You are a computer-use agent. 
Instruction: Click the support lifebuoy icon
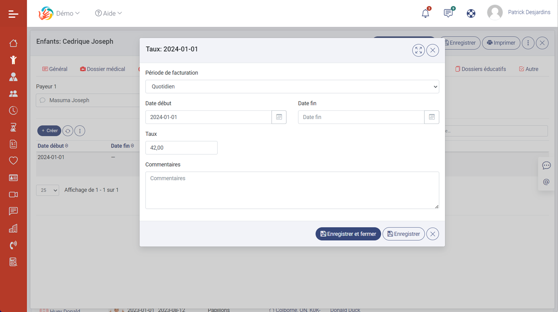pos(471,13)
